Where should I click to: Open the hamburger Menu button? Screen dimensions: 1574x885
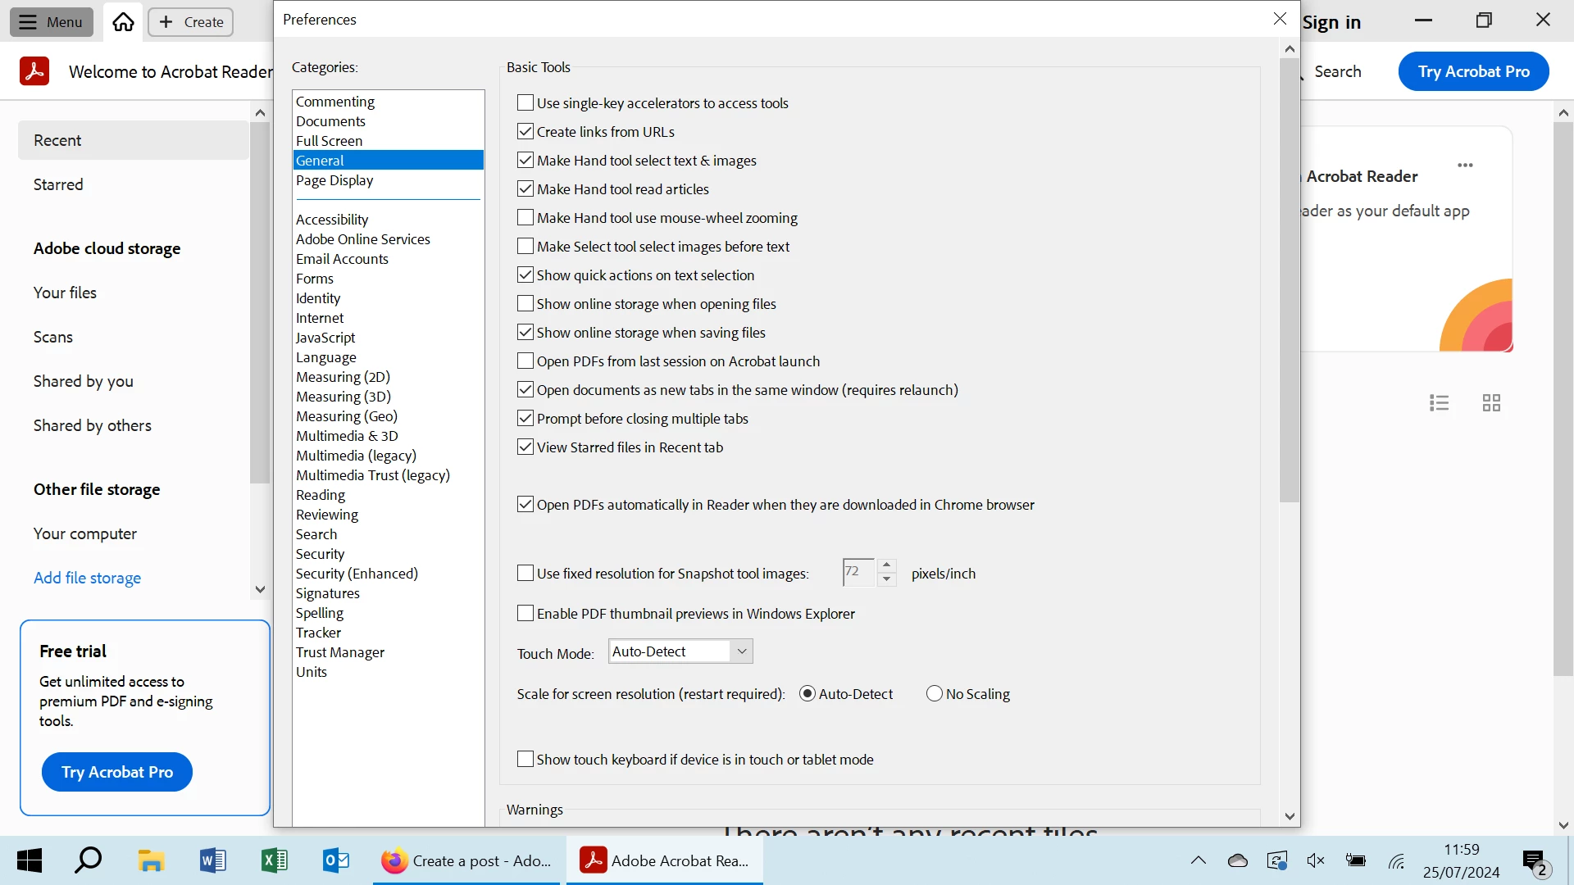pyautogui.click(x=51, y=22)
